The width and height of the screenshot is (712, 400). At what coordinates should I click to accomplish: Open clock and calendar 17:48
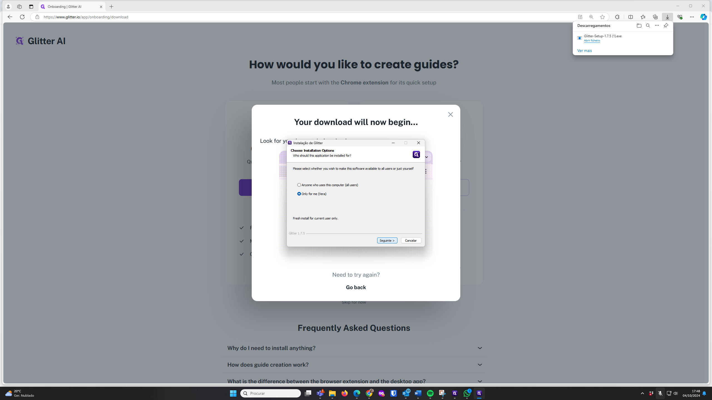pyautogui.click(x=691, y=393)
